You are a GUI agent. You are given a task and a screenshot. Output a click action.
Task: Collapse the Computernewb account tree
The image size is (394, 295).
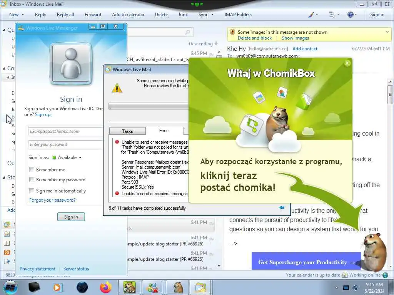tap(4, 68)
